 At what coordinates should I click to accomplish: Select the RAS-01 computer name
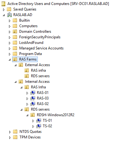(43, 93)
